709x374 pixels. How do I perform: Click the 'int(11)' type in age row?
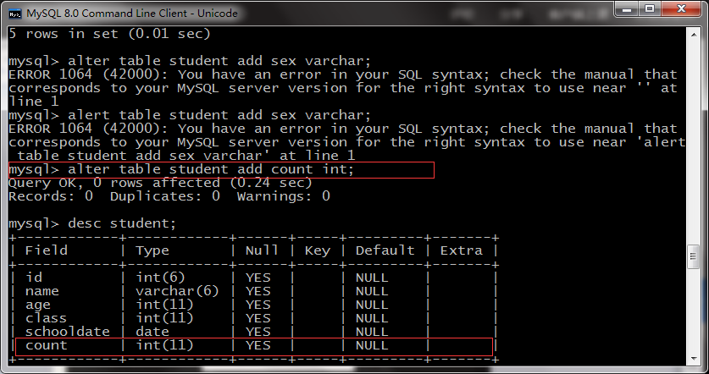click(164, 305)
